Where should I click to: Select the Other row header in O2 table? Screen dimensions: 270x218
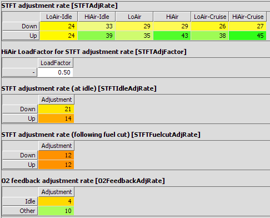pyautogui.click(x=20, y=211)
